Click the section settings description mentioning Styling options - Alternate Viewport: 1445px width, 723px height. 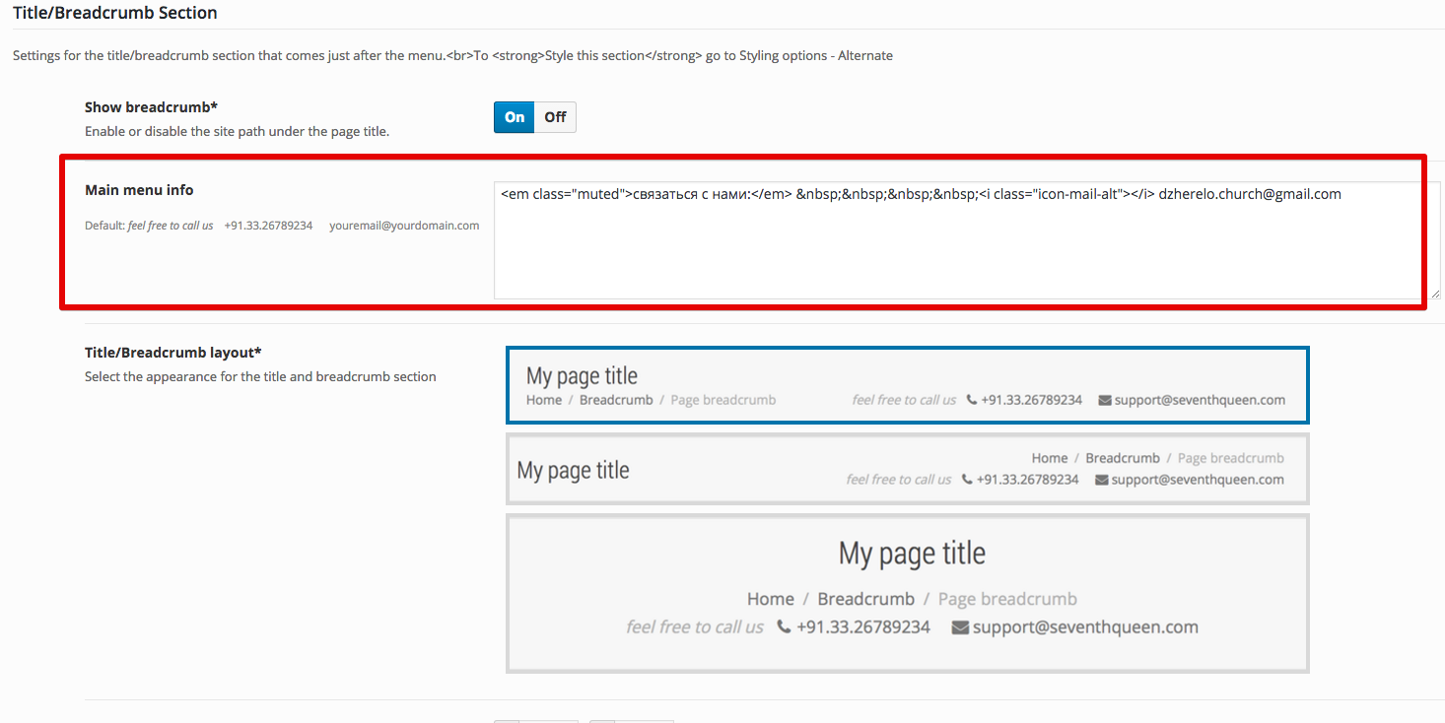[x=452, y=56]
